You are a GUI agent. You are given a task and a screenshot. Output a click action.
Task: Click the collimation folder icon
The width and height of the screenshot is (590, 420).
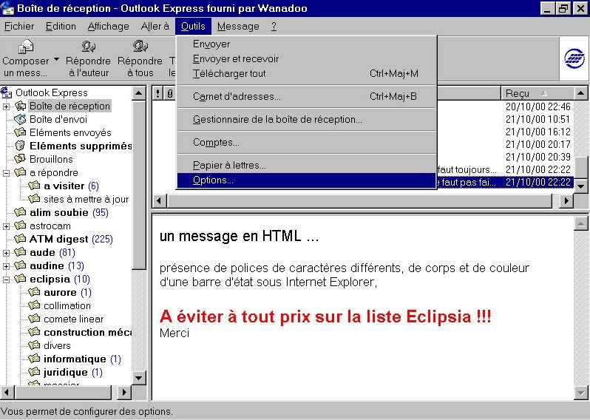34,305
